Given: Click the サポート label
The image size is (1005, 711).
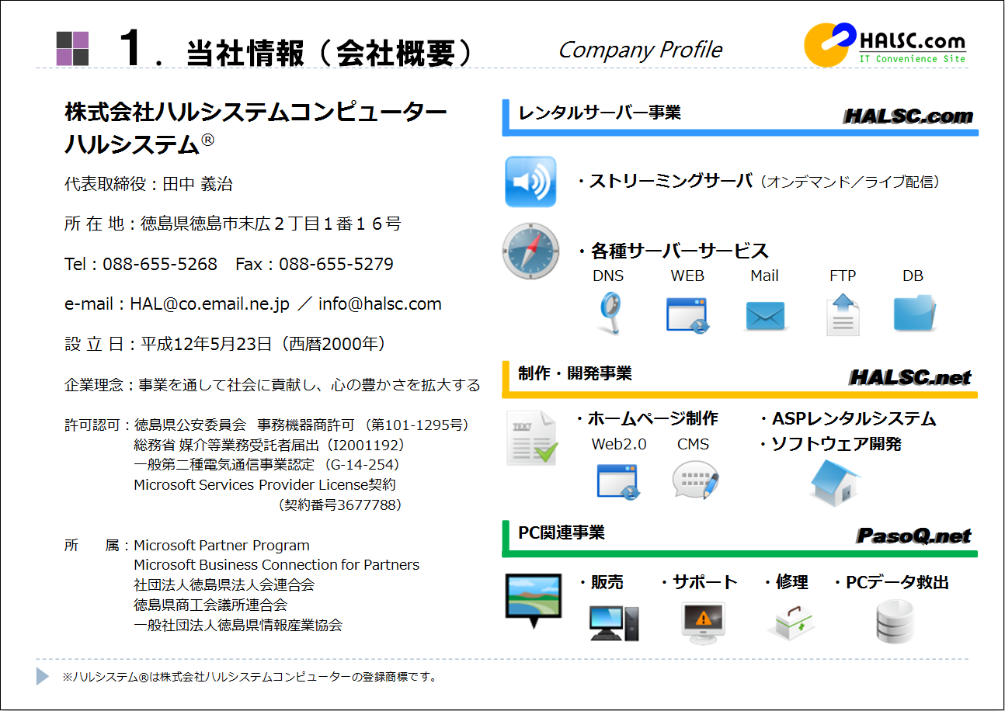Looking at the screenshot, I should coord(704,582).
